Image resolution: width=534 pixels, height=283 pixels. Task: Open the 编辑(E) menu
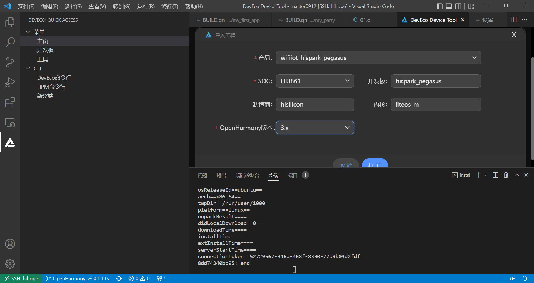(50, 6)
